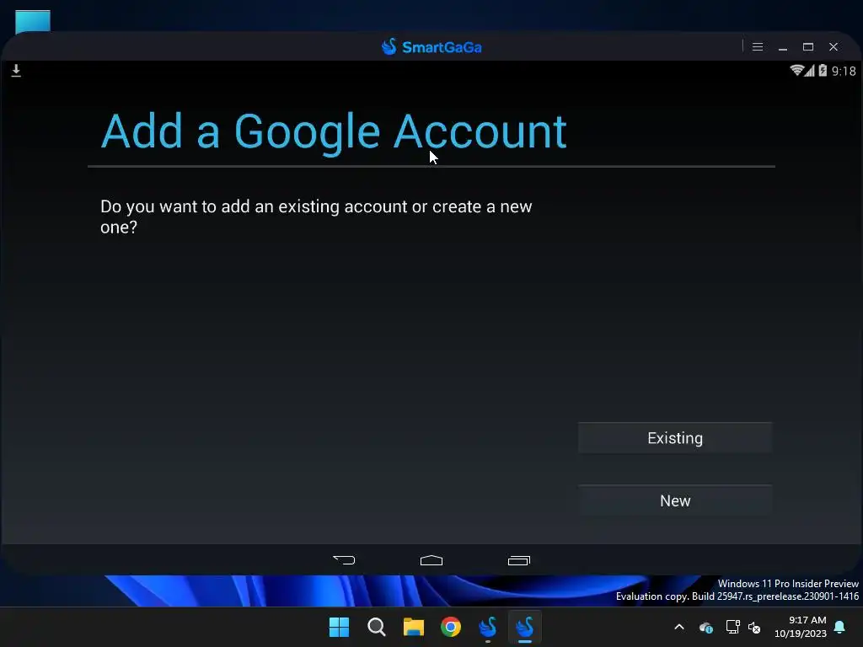Tap the Wi-Fi signal icon in Android status bar
This screenshot has height=647, width=863.
(x=796, y=70)
